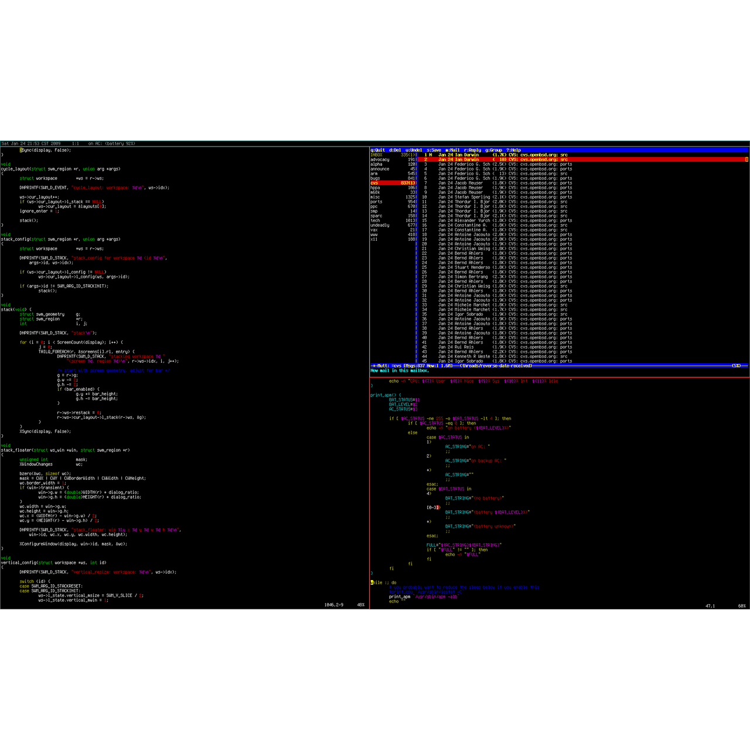Open the ports mailbox in the sidebar
This screenshot has height=750, width=750.
pos(376,202)
